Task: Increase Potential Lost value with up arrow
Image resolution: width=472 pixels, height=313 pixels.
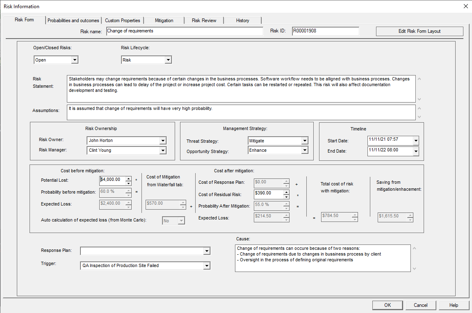Action: coord(128,178)
